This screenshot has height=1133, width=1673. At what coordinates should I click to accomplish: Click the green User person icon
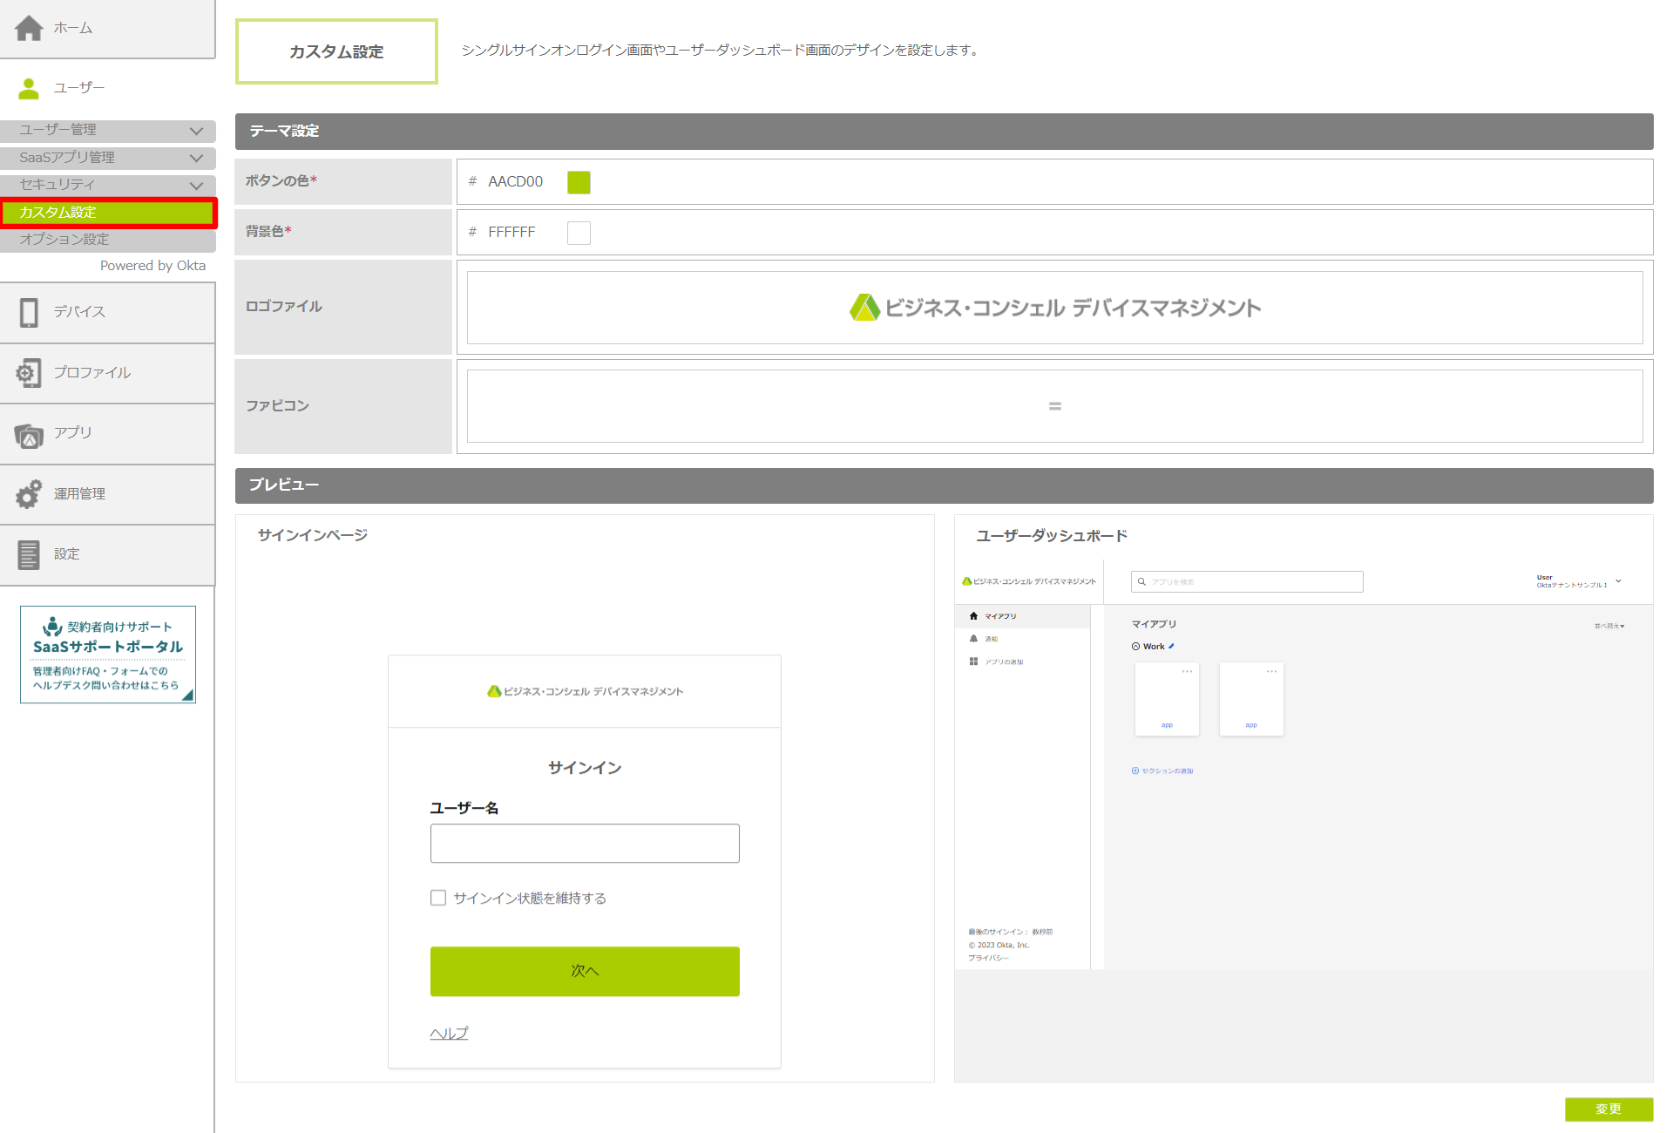pyautogui.click(x=29, y=88)
